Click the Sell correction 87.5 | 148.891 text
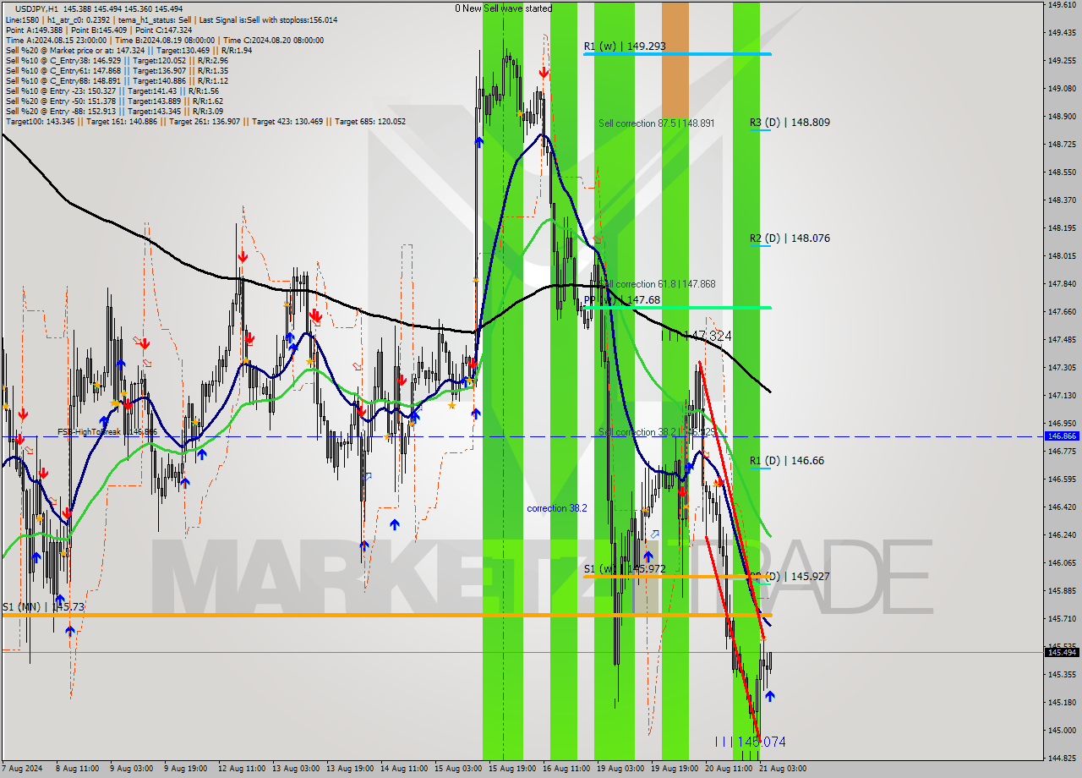 pos(656,123)
